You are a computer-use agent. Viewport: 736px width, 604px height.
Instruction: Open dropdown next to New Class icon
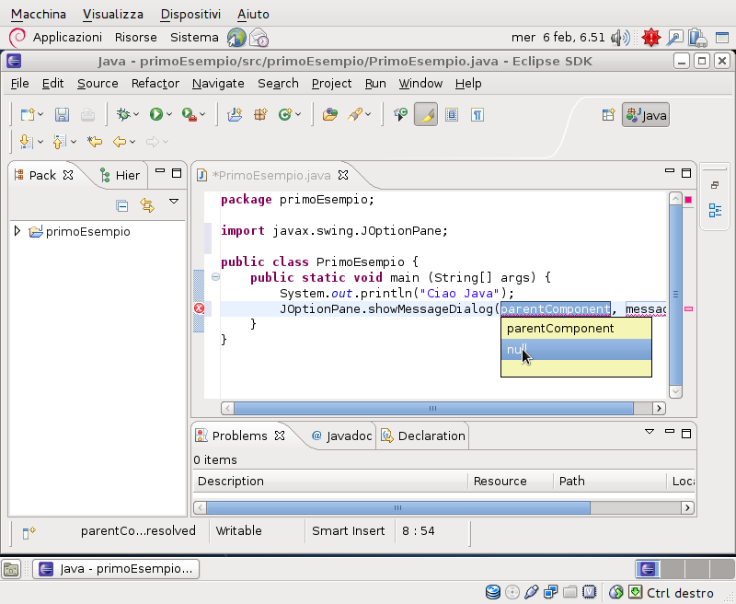298,114
